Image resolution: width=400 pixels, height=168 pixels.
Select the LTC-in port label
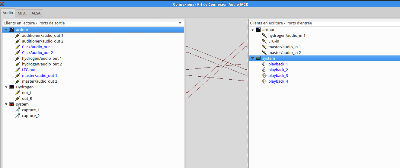tap(274, 41)
